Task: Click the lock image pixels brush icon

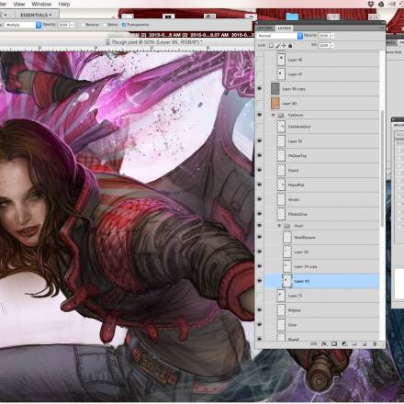Action: click(x=277, y=46)
